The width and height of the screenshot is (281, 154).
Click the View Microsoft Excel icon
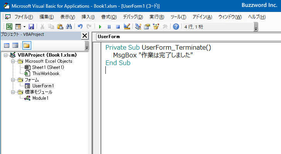coord(9,27)
